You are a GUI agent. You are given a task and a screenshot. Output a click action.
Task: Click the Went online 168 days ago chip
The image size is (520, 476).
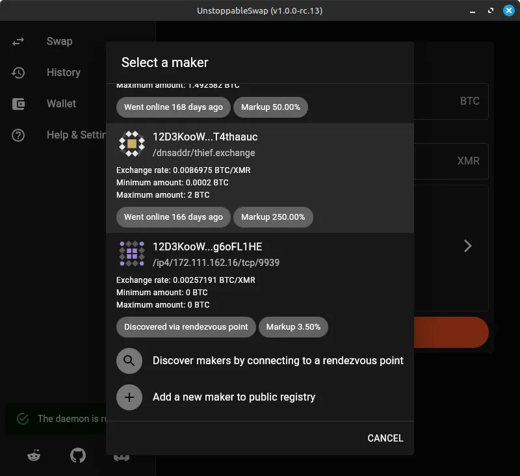click(174, 107)
